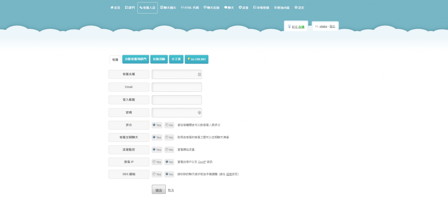Viewport: 448px width, 213px height.
Task: Open the 首頁 home menu item
Action: point(115,8)
